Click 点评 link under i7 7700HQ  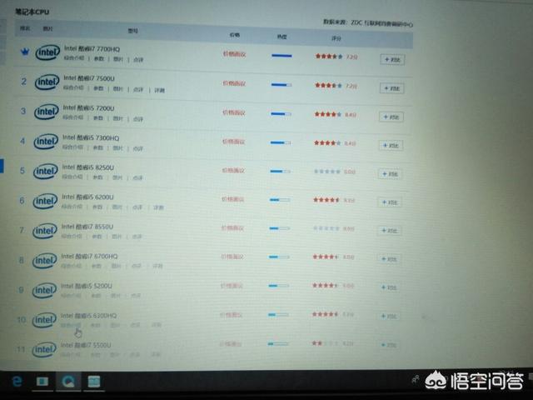pos(138,59)
